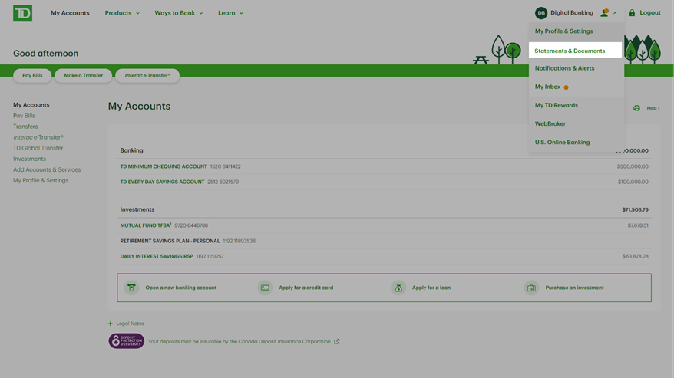Viewport: 674px width, 378px height.
Task: Open My Inbox from profile menu
Action: point(547,87)
